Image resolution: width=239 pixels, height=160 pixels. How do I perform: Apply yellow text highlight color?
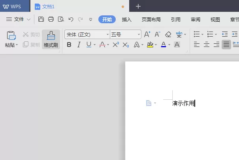pyautogui.click(x=150, y=45)
